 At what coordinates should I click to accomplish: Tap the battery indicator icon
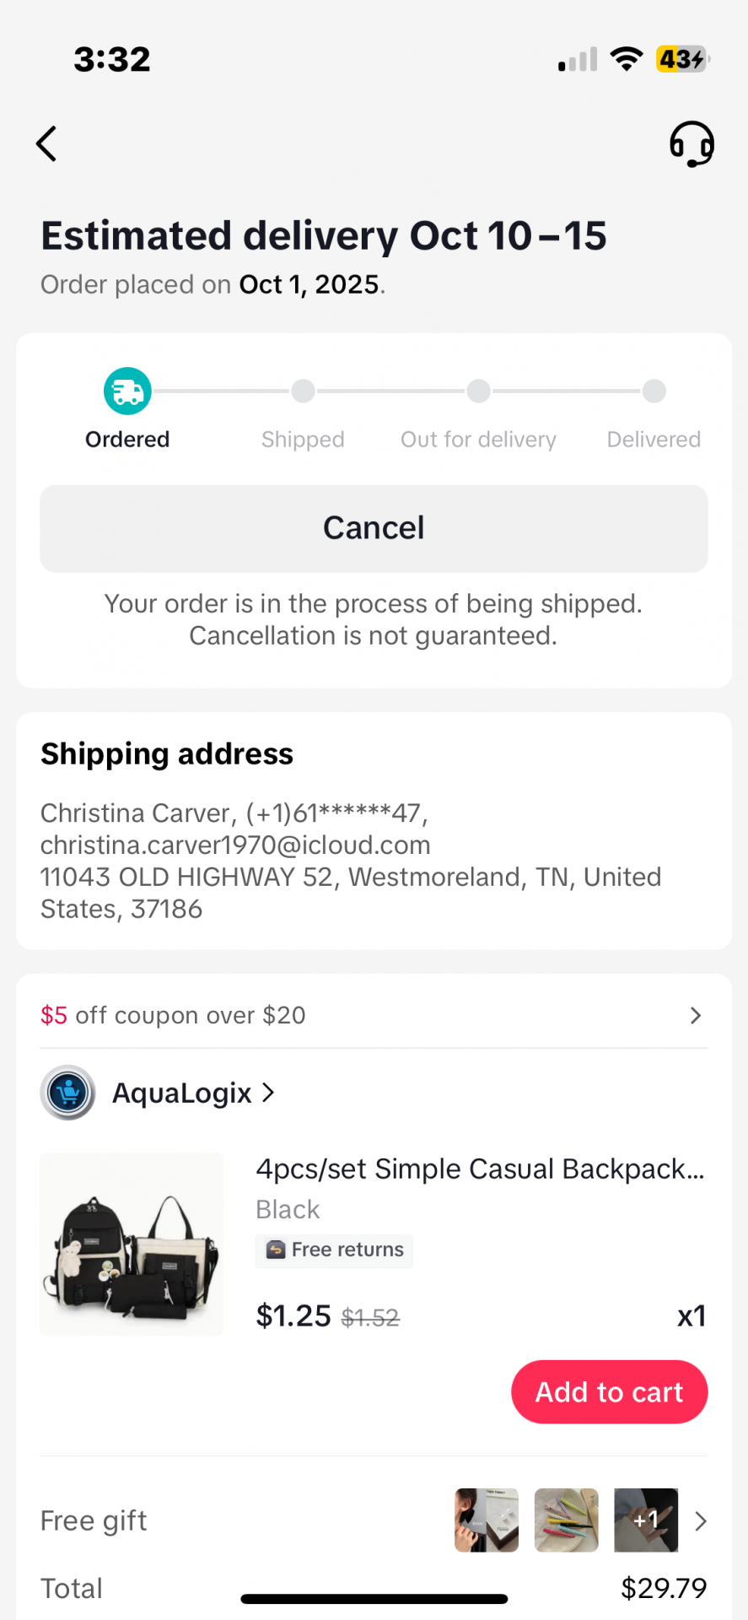tap(682, 59)
